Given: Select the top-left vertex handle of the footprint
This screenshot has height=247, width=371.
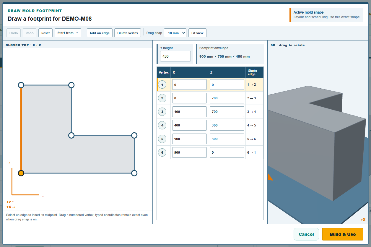Looking at the screenshot, I should (x=21, y=85).
